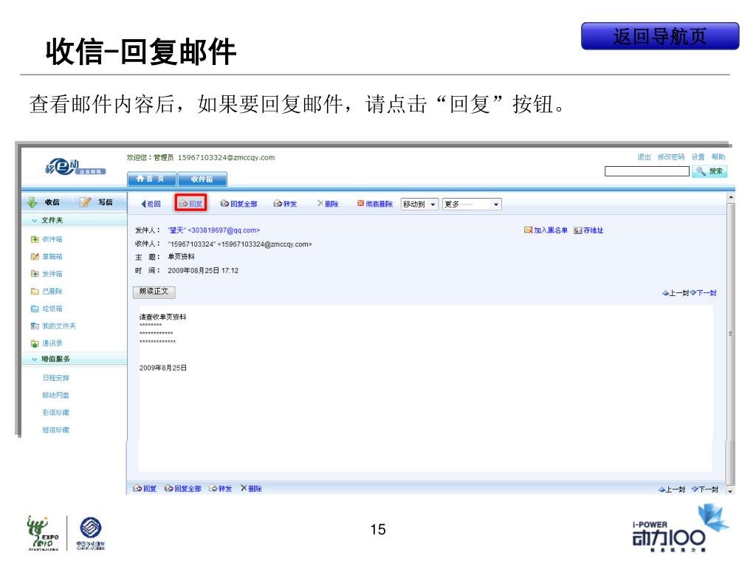Focus the search input field

(647, 171)
